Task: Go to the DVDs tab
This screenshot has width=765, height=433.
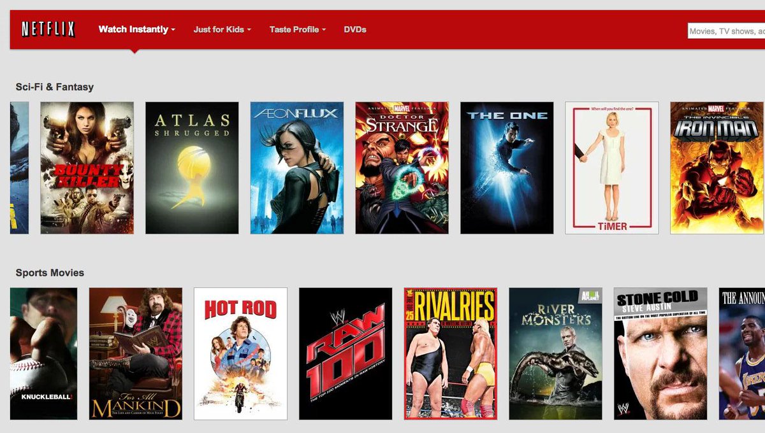Action: (355, 29)
